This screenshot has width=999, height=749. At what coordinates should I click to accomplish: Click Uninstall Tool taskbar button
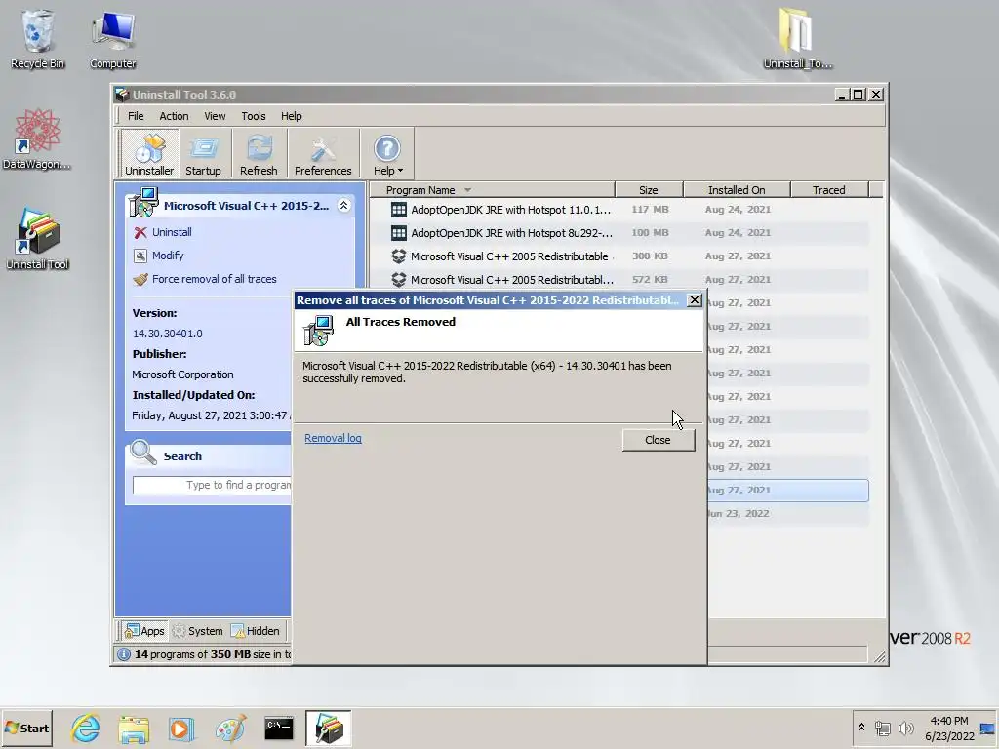click(x=328, y=729)
